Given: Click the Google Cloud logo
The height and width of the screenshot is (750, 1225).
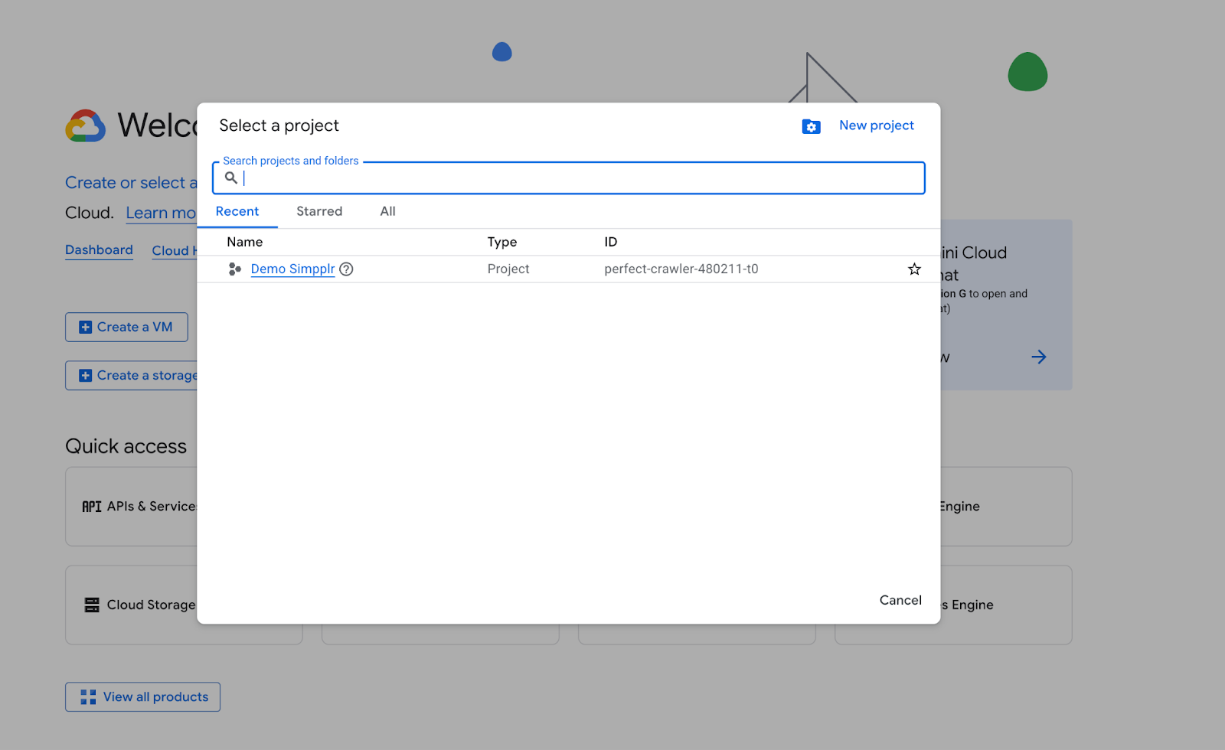Looking at the screenshot, I should [85, 126].
